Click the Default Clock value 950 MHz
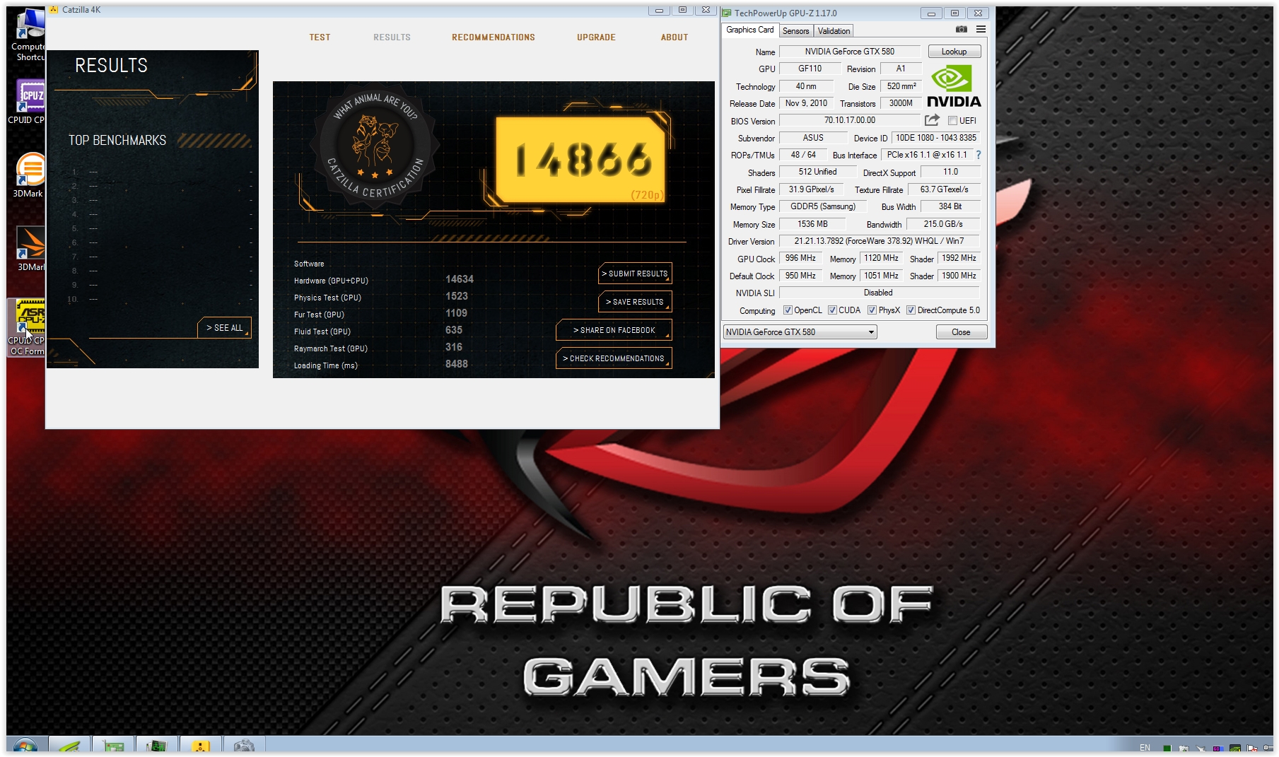 (800, 276)
